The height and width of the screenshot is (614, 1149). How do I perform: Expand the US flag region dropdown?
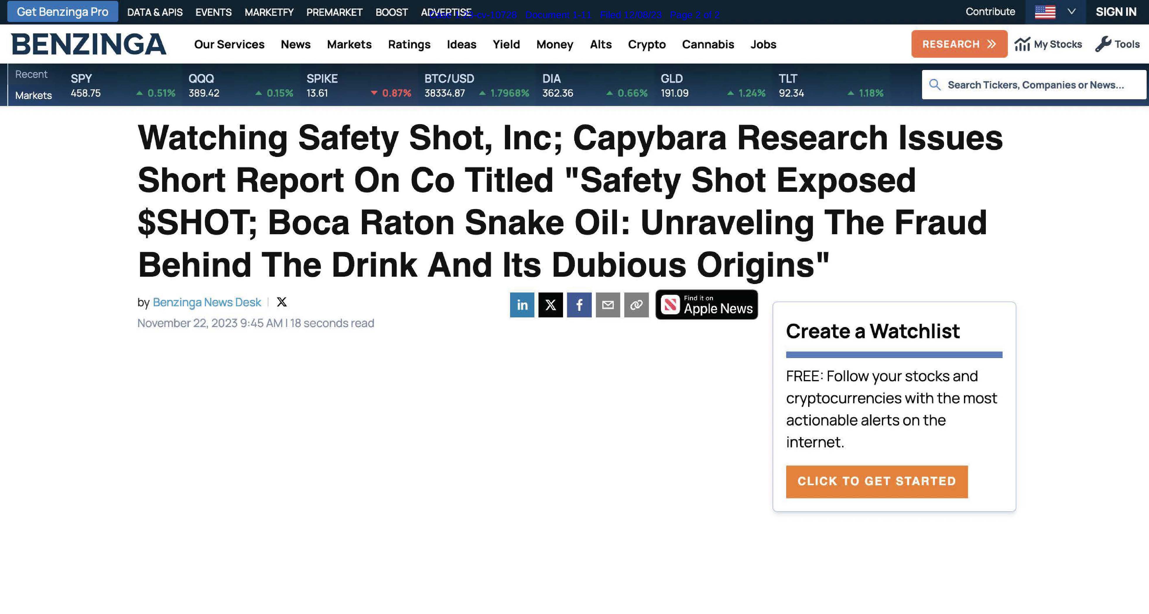(x=1071, y=12)
